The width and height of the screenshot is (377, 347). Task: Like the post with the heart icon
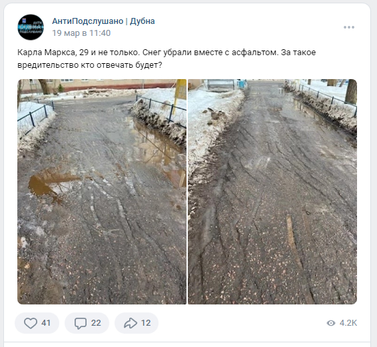click(31, 323)
